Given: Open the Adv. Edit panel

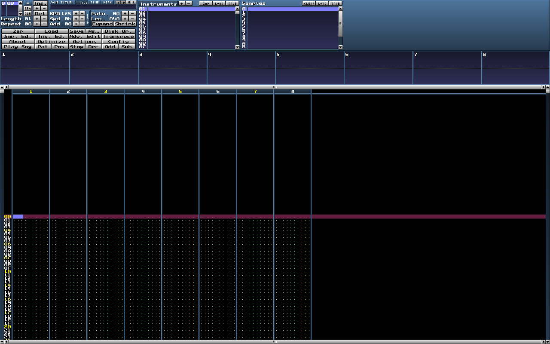Looking at the screenshot, I should 85,37.
